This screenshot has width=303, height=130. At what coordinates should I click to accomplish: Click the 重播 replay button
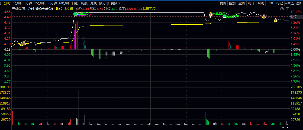pyautogui.click(x=242, y=3)
